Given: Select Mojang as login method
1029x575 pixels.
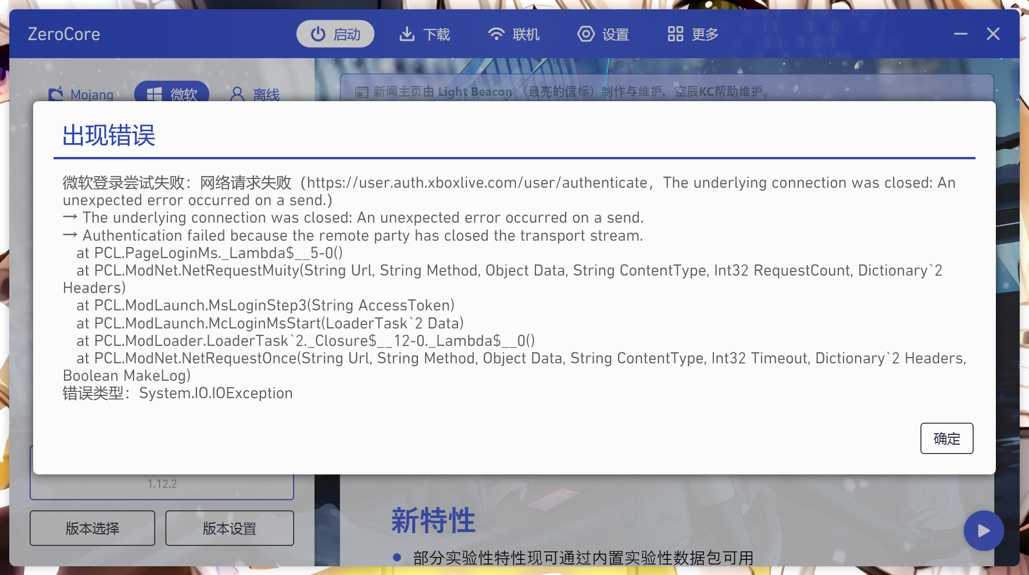Looking at the screenshot, I should pyautogui.click(x=81, y=94).
